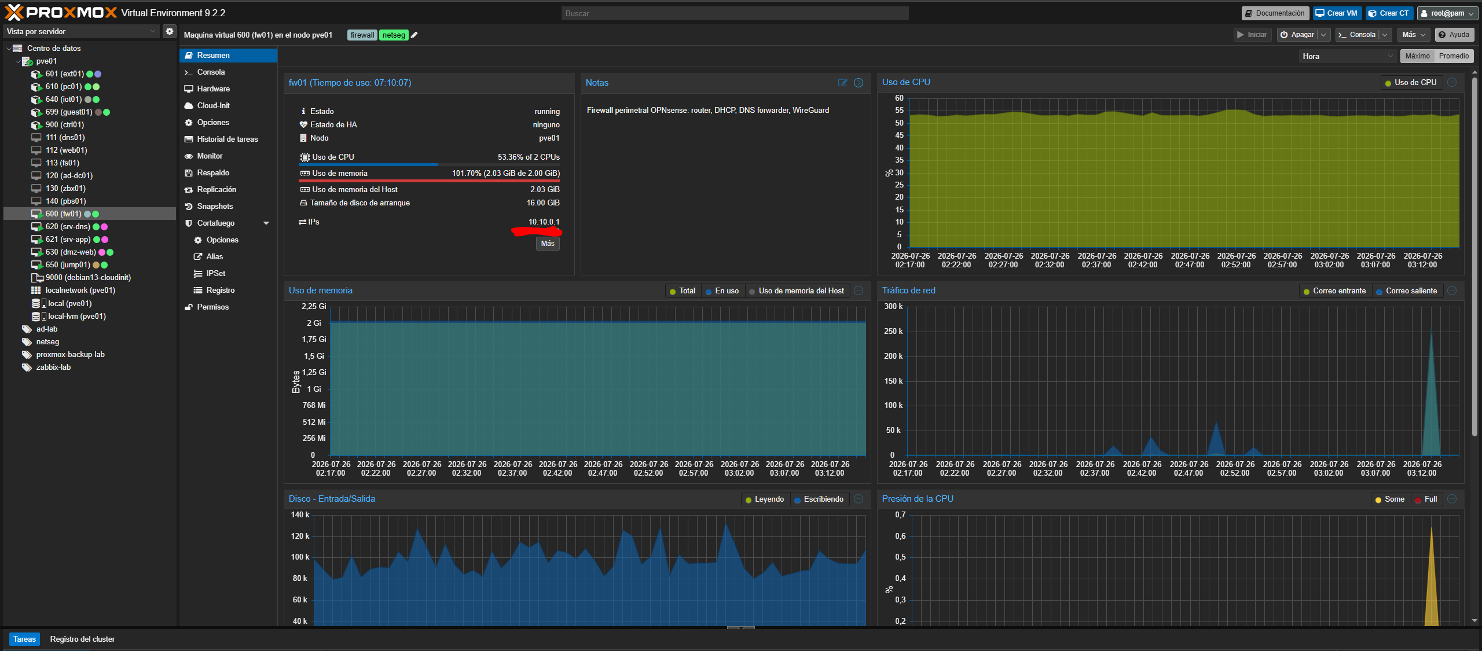Image resolution: width=1482 pixels, height=651 pixels.
Task: Open the Hora timeframe combo box
Action: (x=1347, y=56)
